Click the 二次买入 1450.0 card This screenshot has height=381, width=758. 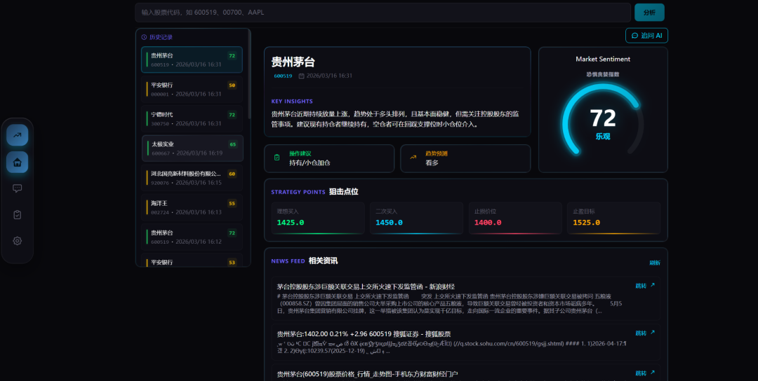tap(416, 218)
